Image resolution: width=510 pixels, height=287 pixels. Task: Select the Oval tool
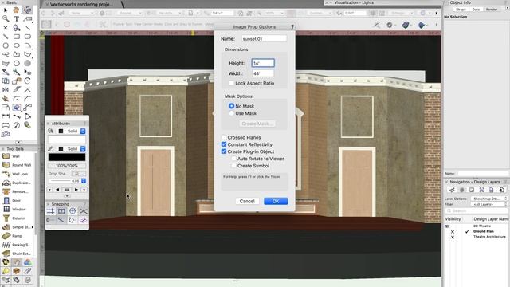(x=16, y=45)
